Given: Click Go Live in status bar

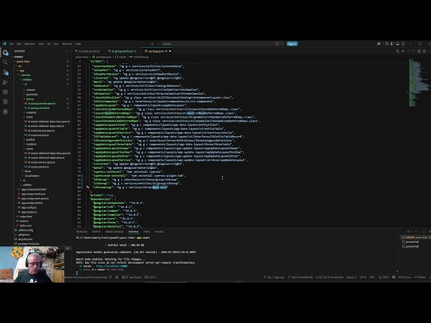Looking at the screenshot, I should tap(404, 277).
